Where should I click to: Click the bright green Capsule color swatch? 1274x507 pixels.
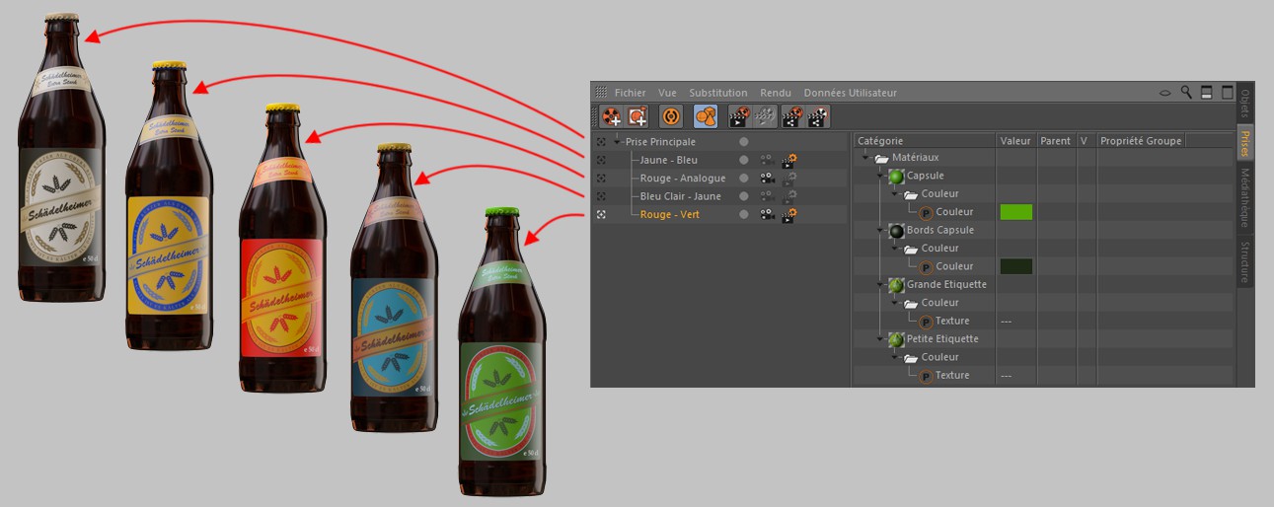(1015, 212)
